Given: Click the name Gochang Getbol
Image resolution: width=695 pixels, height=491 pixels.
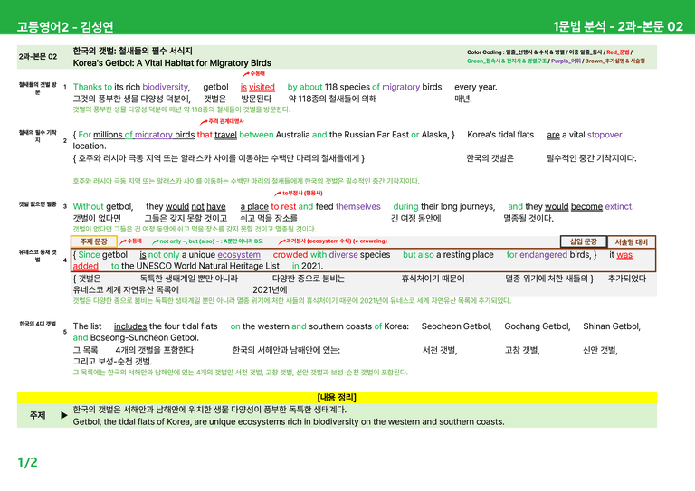Looking at the screenshot, I should [x=538, y=326].
